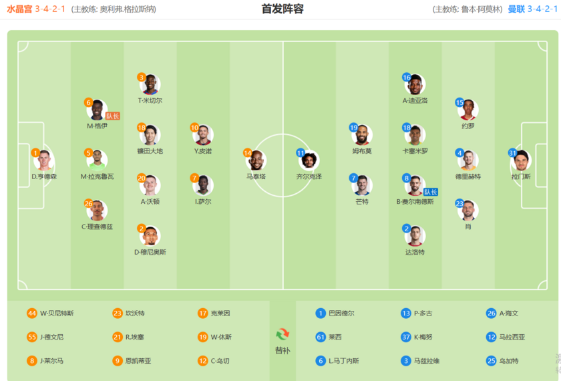Open the 水晶宫 team link

21,9
